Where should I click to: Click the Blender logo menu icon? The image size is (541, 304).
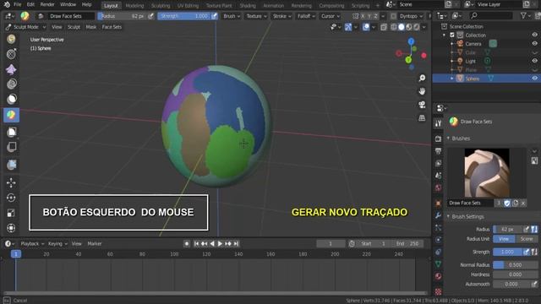coord(7,4)
